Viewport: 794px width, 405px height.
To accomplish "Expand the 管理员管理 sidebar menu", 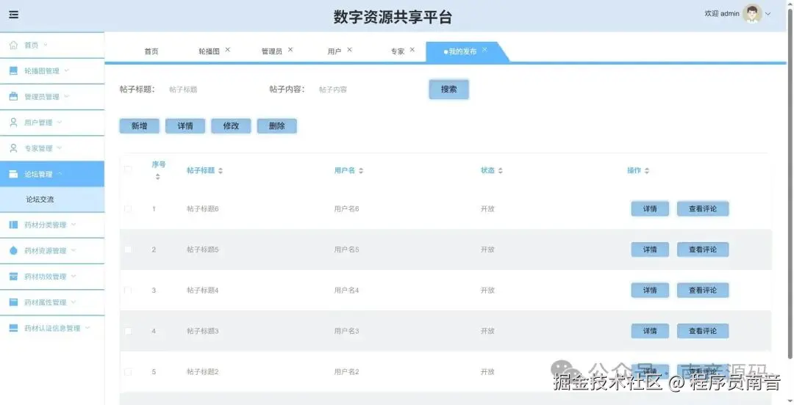I will [x=66, y=96].
